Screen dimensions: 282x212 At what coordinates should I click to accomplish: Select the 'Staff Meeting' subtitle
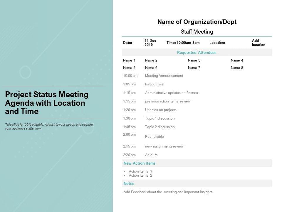click(x=197, y=32)
